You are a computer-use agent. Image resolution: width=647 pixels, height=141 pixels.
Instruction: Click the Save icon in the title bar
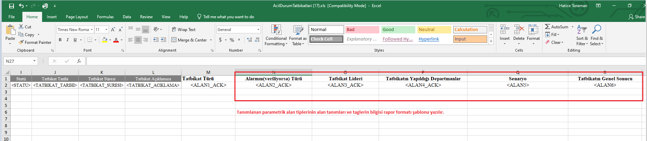[x=12, y=6]
